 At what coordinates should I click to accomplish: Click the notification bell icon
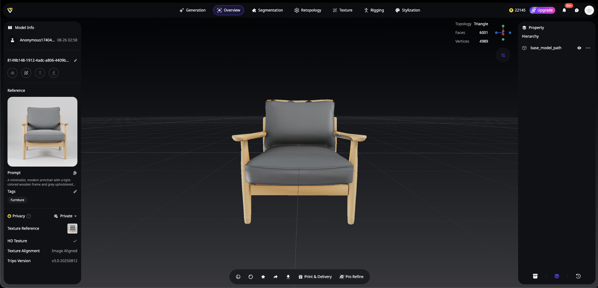tap(564, 10)
